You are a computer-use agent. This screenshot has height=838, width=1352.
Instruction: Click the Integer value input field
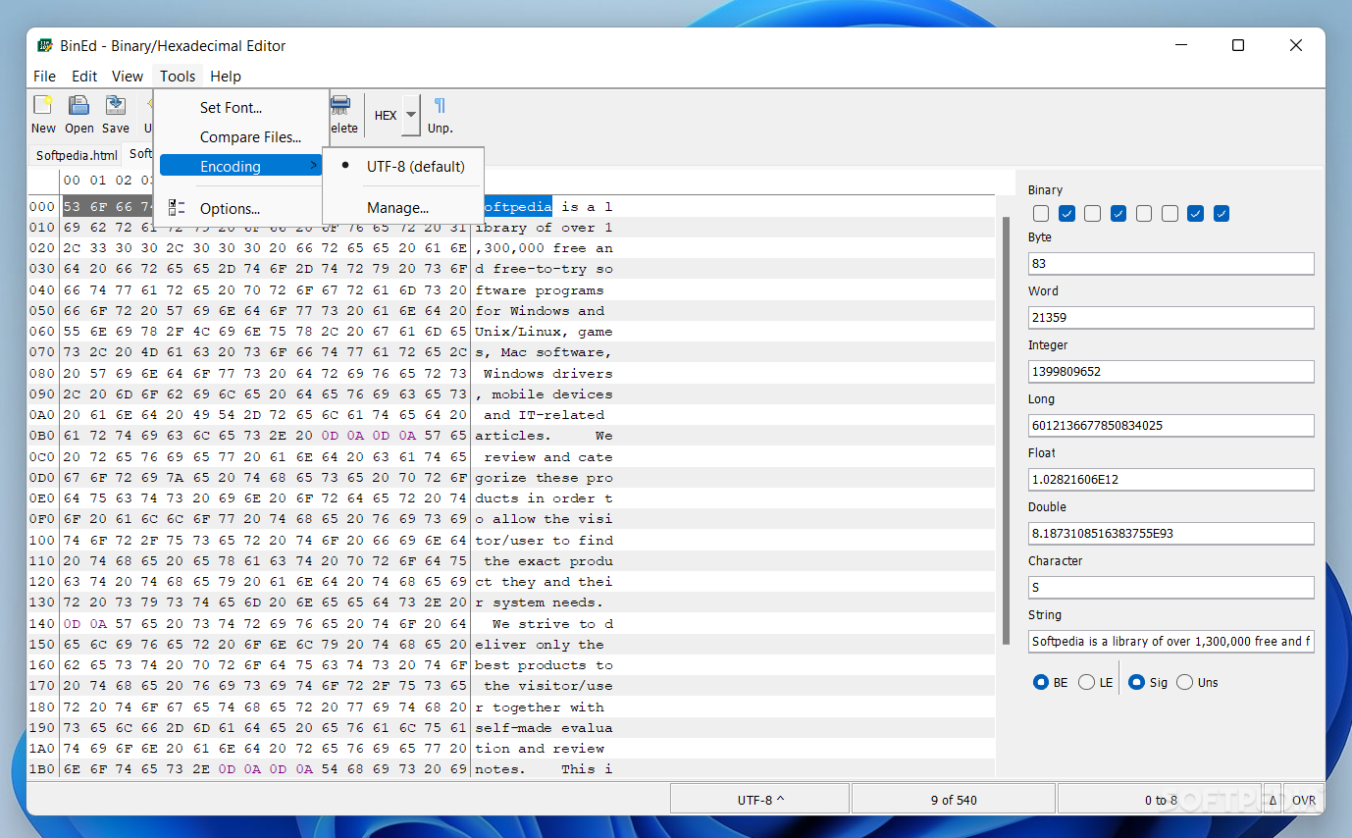click(1170, 371)
